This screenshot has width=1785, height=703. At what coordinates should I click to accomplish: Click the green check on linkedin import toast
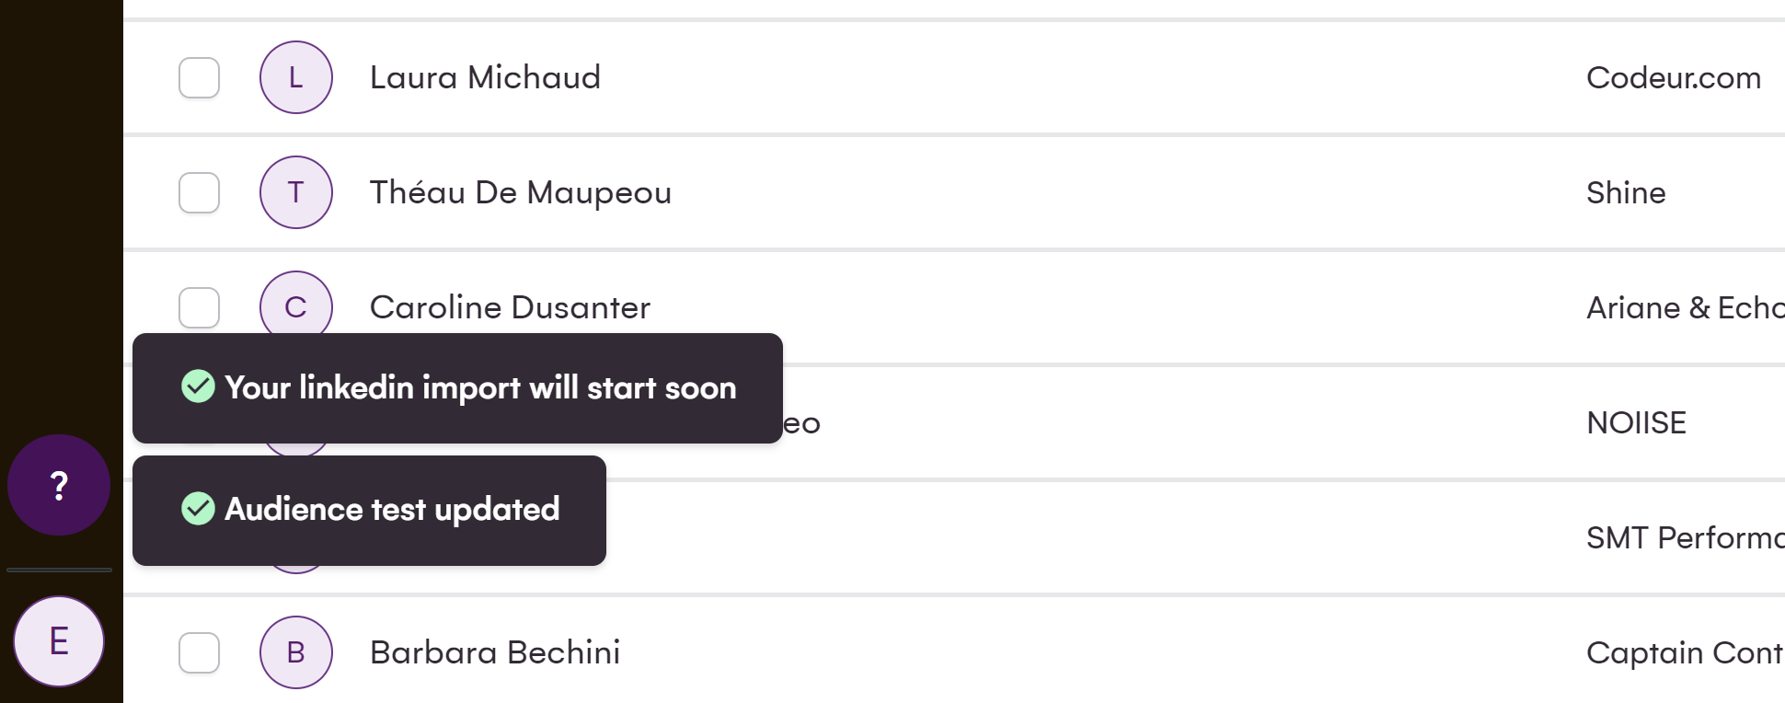click(x=198, y=387)
